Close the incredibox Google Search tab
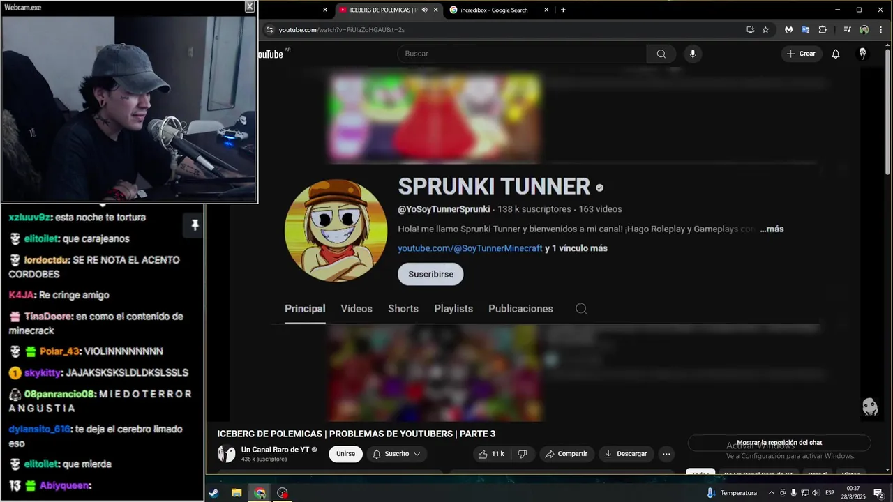The image size is (893, 502). [546, 10]
